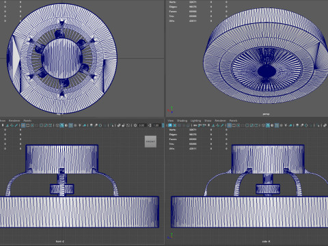This screenshot has width=328, height=246.
Task: Toggle use default material in front view
Action: (x=66, y=126)
